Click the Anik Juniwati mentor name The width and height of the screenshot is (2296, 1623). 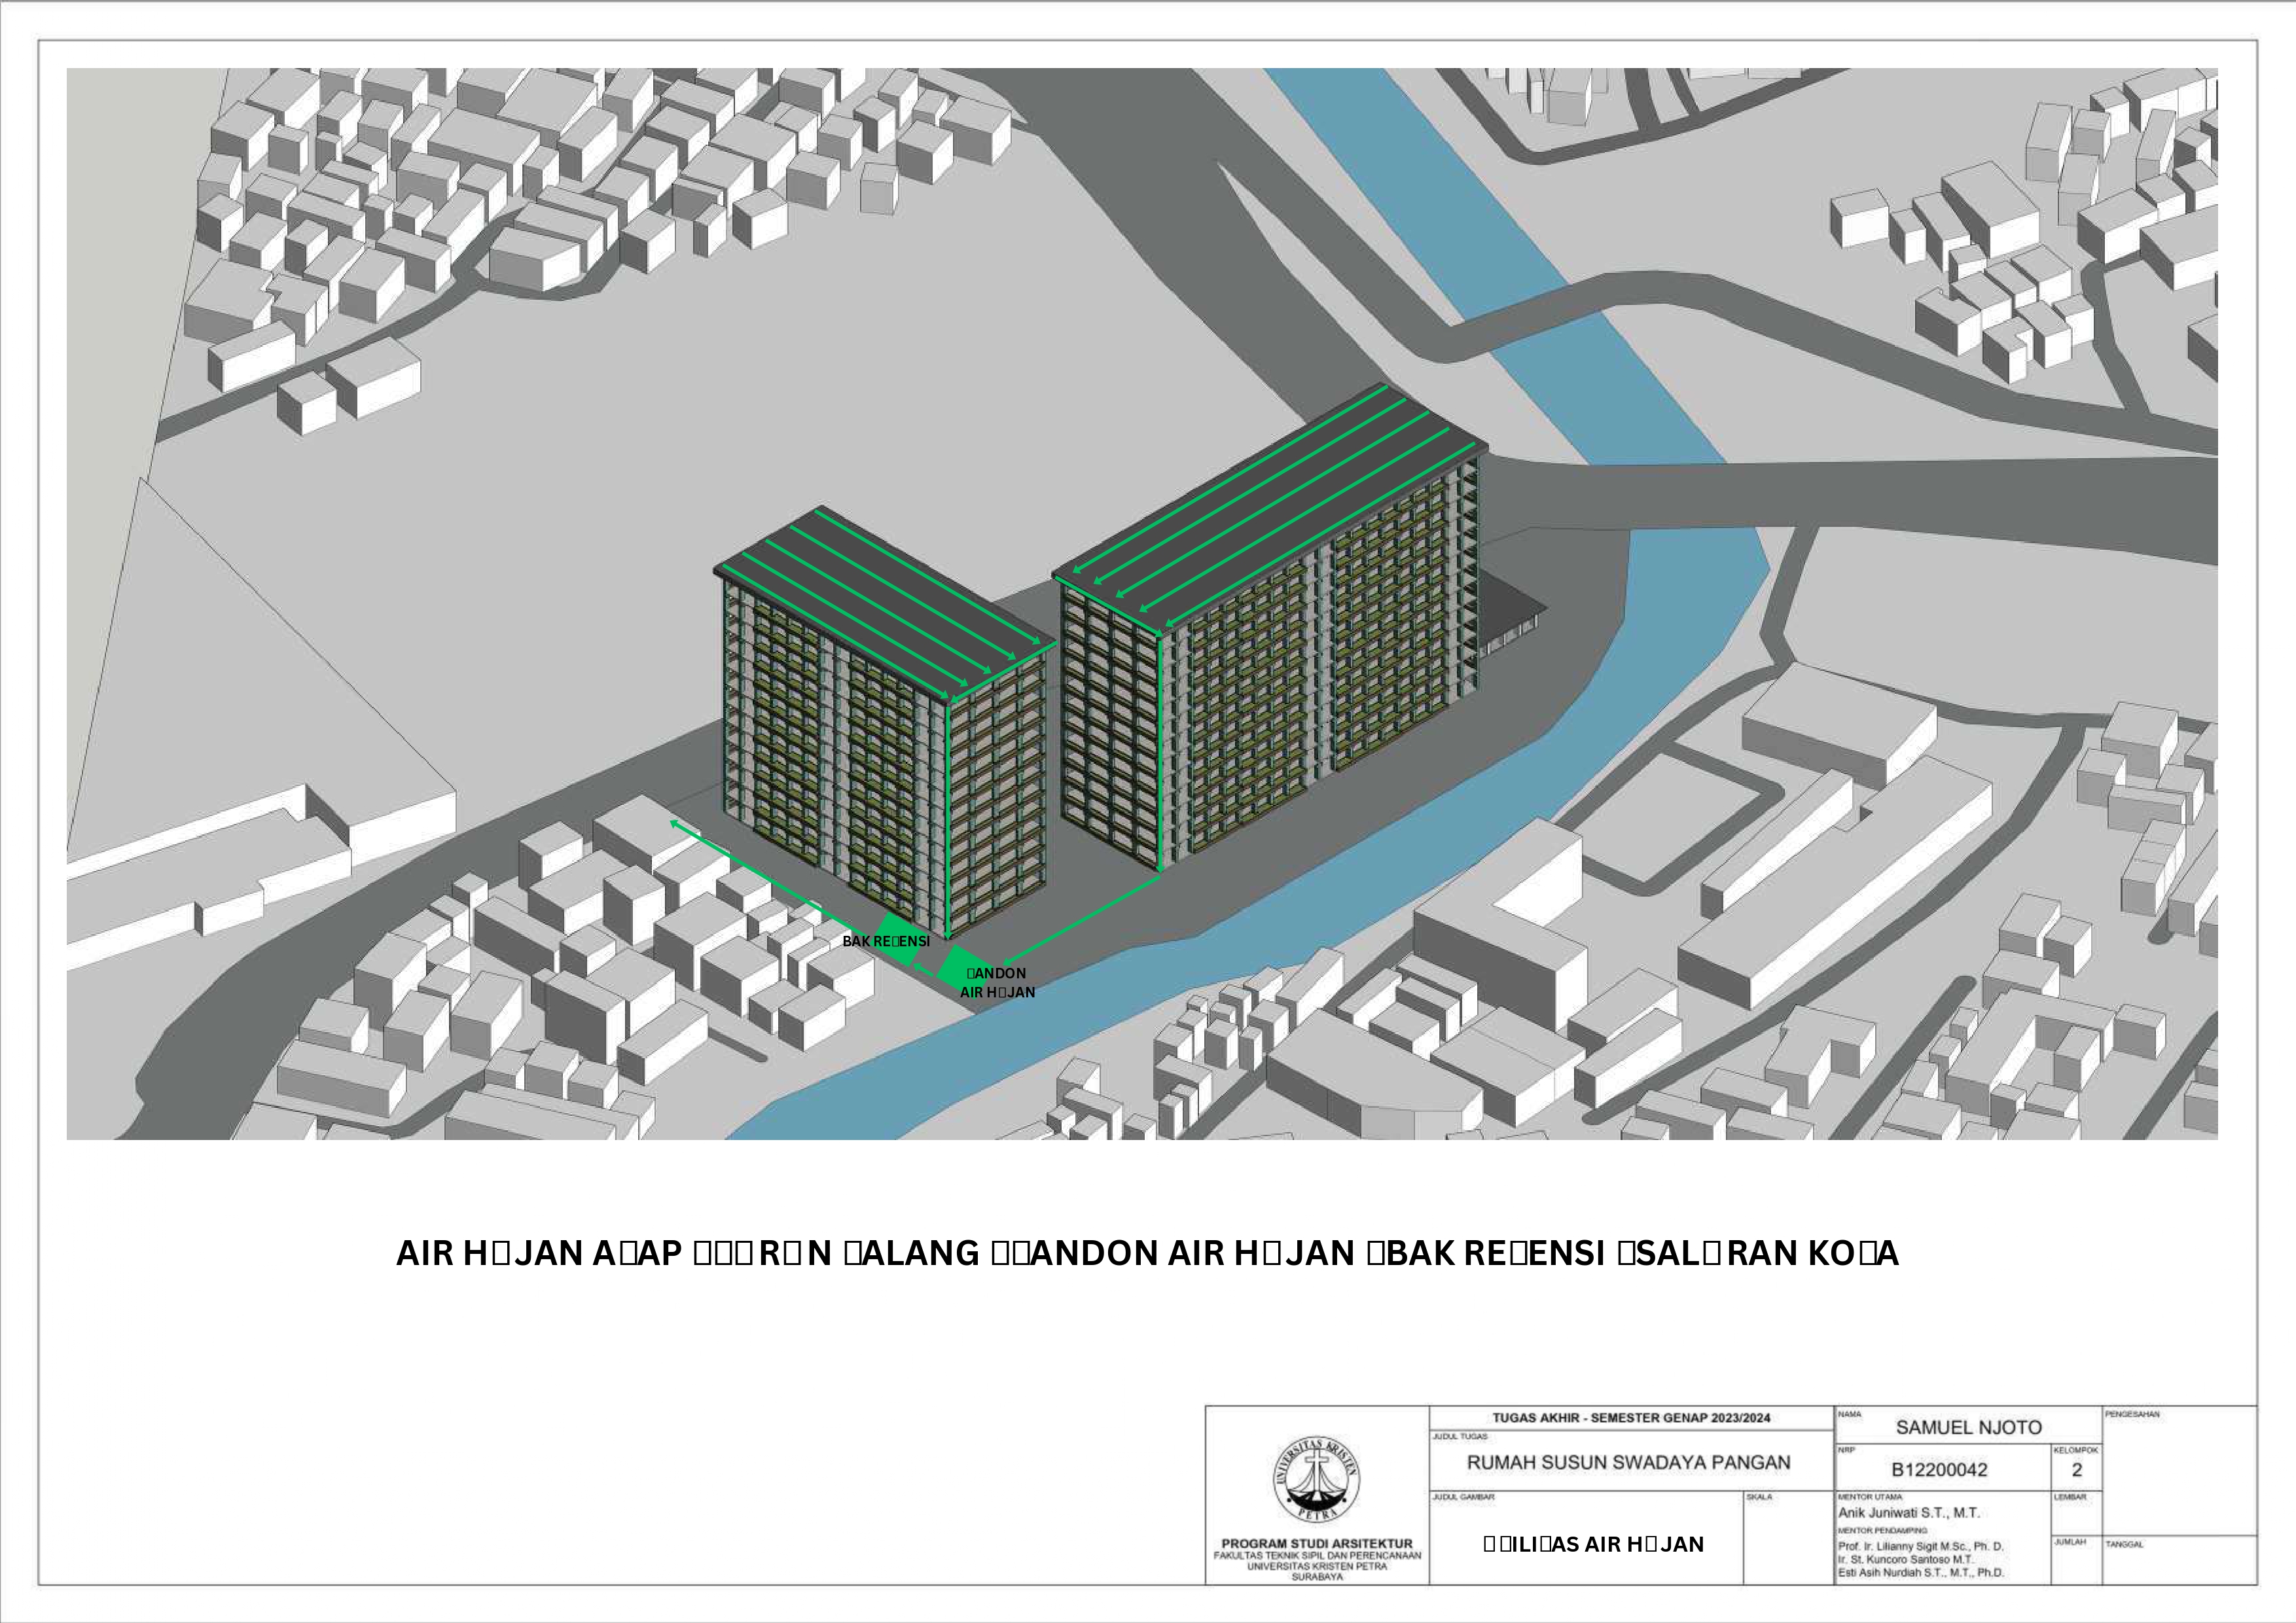coord(1908,1513)
